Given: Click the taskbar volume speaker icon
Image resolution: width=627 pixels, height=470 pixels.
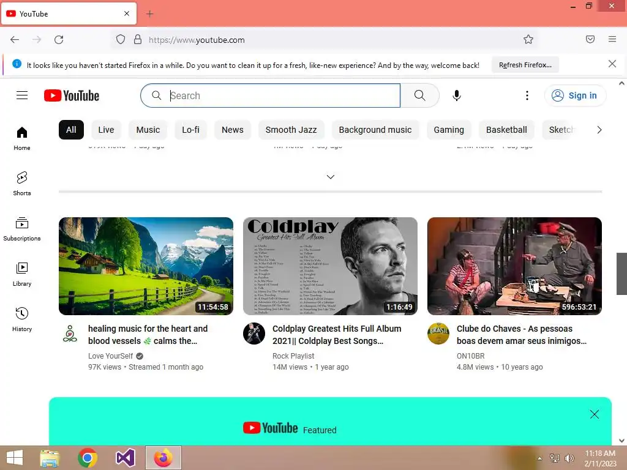Looking at the screenshot, I should pos(569,458).
